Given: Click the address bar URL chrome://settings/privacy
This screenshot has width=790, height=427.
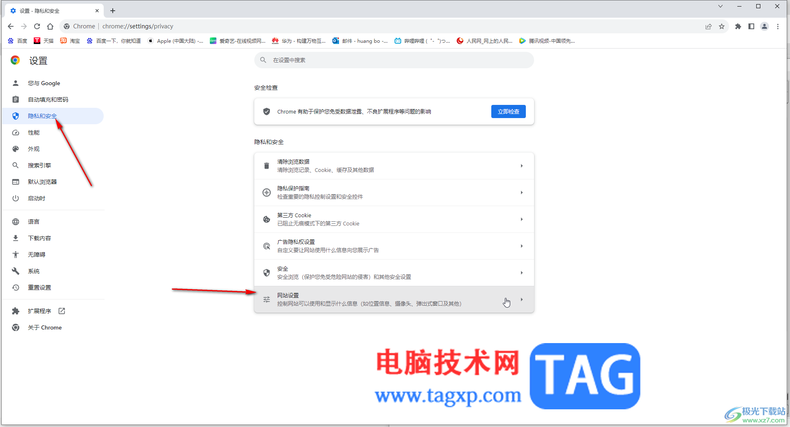Looking at the screenshot, I should [x=138, y=26].
